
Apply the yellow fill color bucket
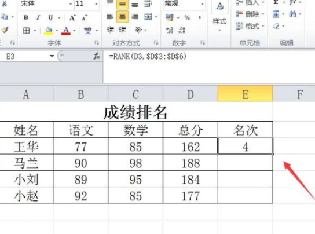[x=49, y=31]
